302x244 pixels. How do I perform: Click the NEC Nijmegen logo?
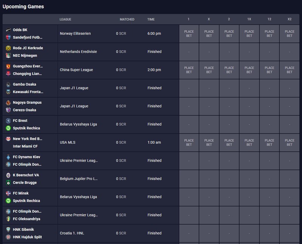click(x=8, y=56)
